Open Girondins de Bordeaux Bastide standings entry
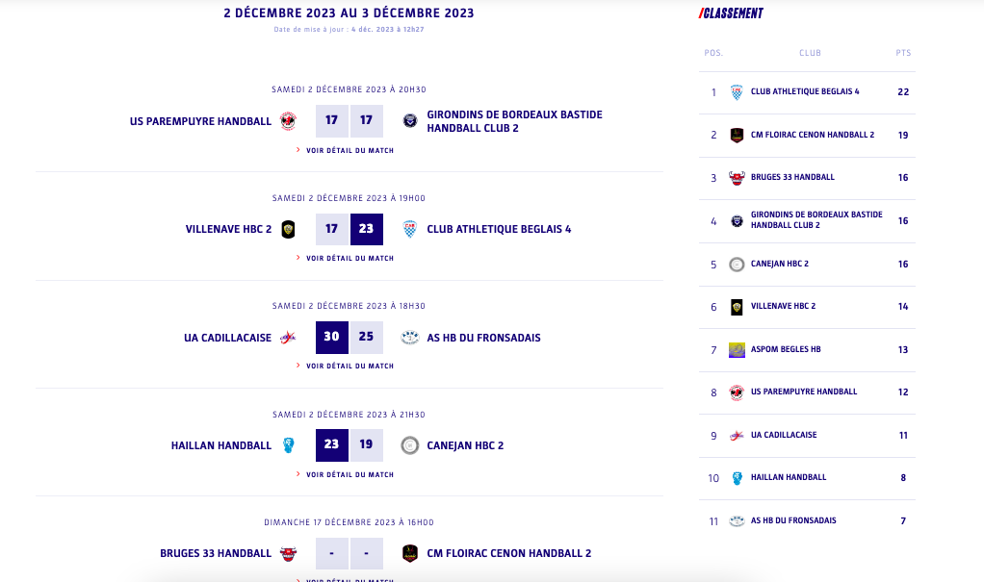 [816, 220]
